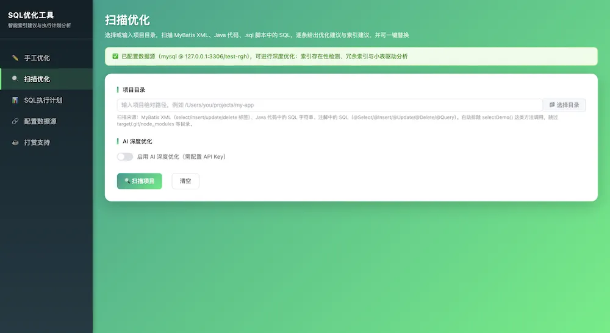Click the coffee icon beside 打赏支持
Image resolution: width=610 pixels, height=333 pixels.
pos(15,142)
